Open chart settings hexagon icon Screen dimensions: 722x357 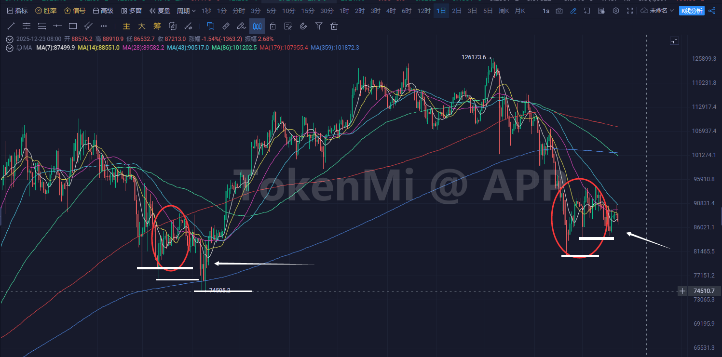pyautogui.click(x=615, y=11)
